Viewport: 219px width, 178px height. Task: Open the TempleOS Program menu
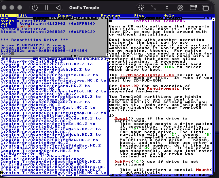110,16
